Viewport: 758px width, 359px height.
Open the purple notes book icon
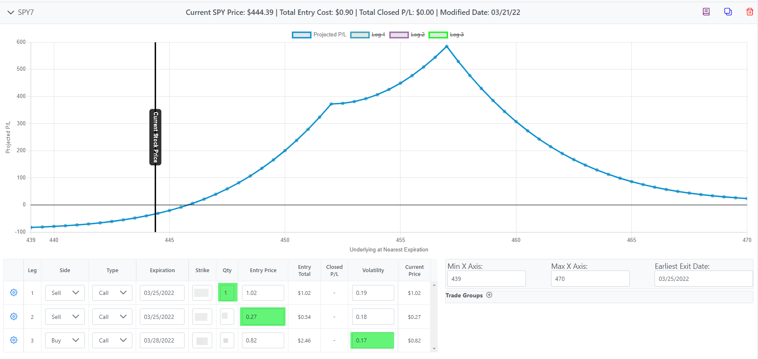[706, 12]
